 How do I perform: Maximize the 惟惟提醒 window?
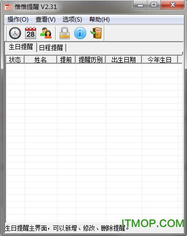[x=154, y=5]
